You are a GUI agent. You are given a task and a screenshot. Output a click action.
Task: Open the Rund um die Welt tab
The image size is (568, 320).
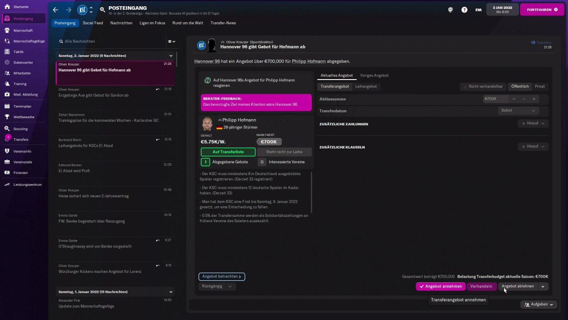[188, 23]
